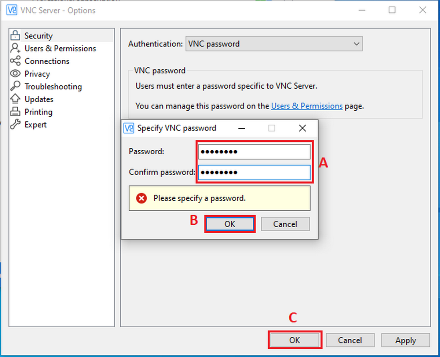Cancel the Specify VNC password dialog

[285, 224]
